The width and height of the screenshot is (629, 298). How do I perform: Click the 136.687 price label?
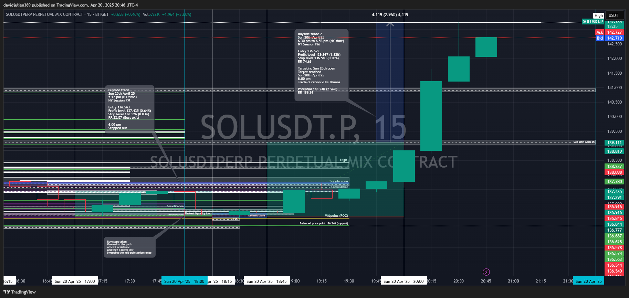[x=615, y=236]
